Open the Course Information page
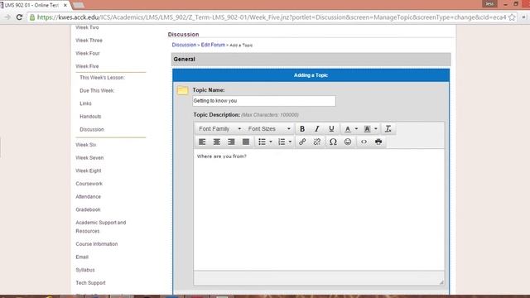The image size is (530, 298). (x=97, y=244)
